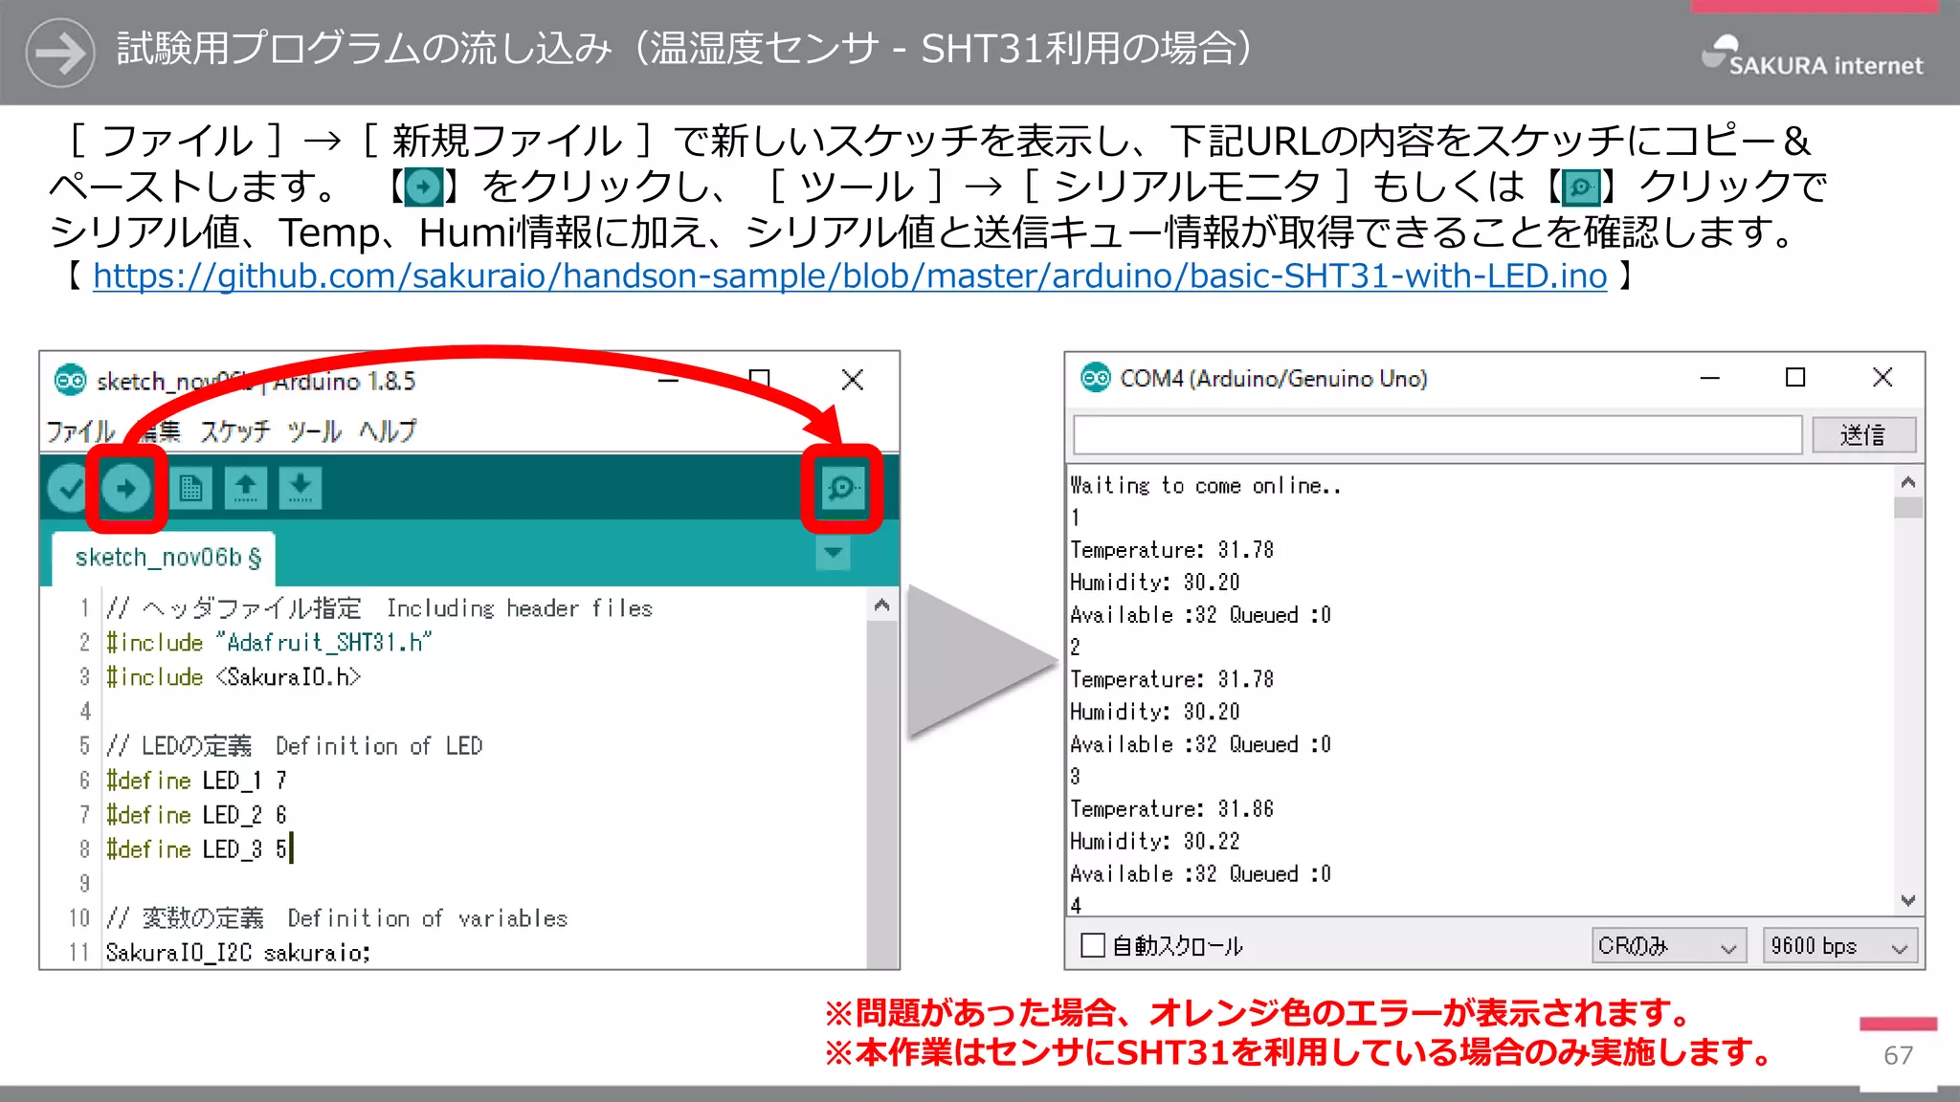Click the up arrow of serial monitor scrollbar
This screenshot has height=1102, width=1960.
click(x=1907, y=482)
